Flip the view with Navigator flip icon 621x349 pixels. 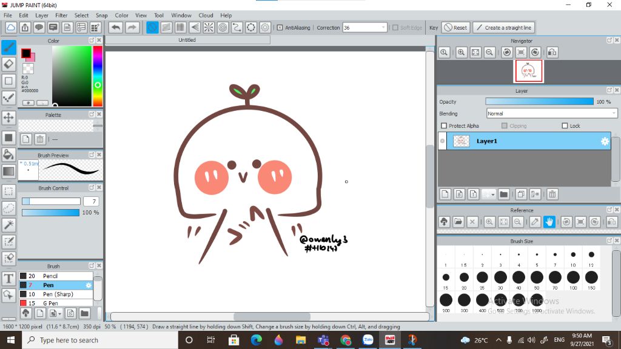(552, 53)
